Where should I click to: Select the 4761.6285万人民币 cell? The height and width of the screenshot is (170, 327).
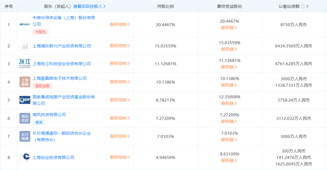click(293, 64)
